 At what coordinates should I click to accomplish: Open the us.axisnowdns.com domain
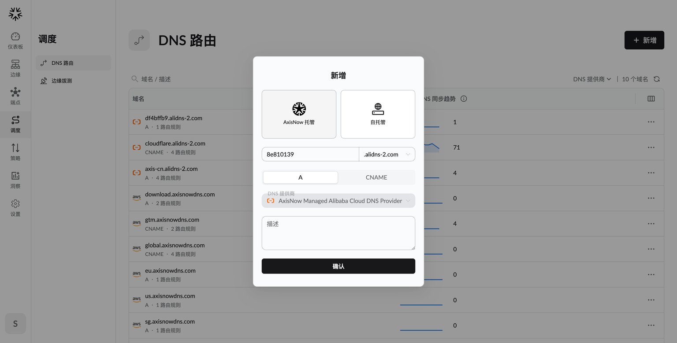pos(170,296)
